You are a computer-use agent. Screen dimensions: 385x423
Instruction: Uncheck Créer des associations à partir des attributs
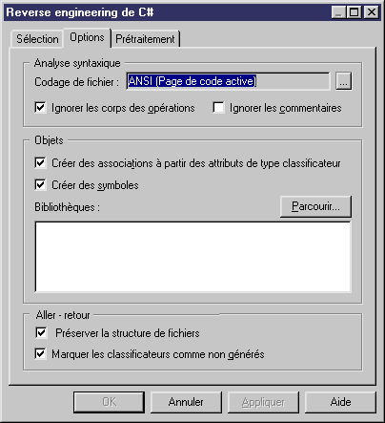coord(40,163)
